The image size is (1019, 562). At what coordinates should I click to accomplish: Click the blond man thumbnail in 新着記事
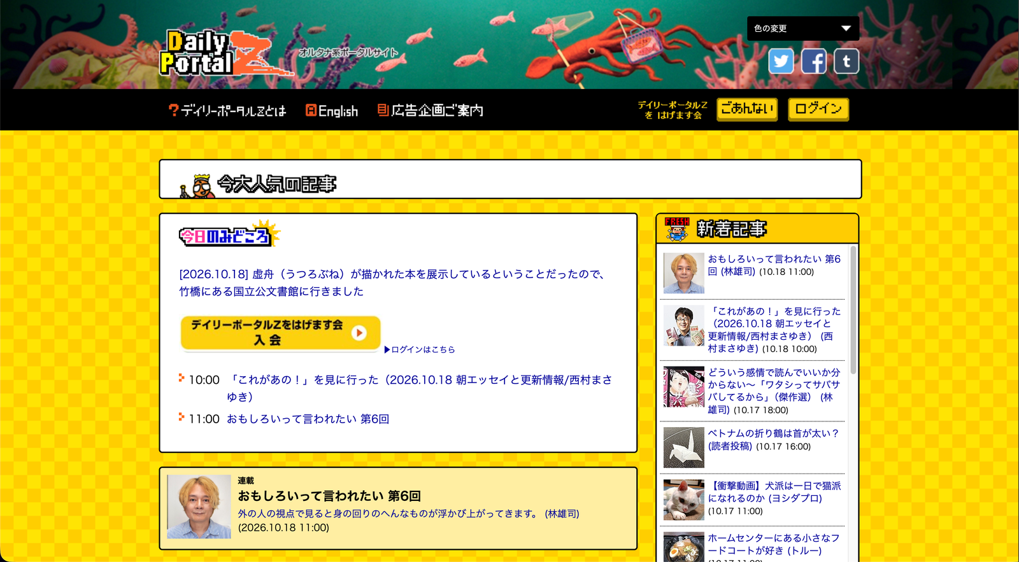[x=684, y=273]
